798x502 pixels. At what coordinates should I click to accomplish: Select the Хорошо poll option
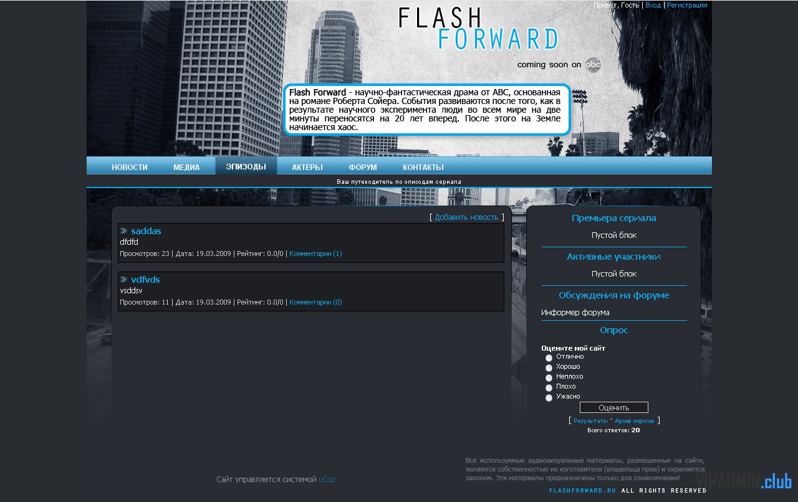[x=549, y=367]
